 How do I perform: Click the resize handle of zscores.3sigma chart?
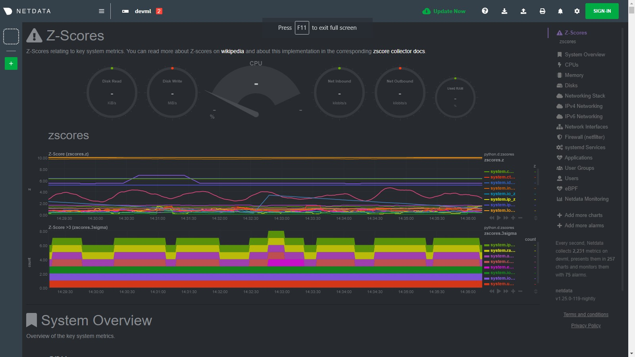pyautogui.click(x=535, y=291)
